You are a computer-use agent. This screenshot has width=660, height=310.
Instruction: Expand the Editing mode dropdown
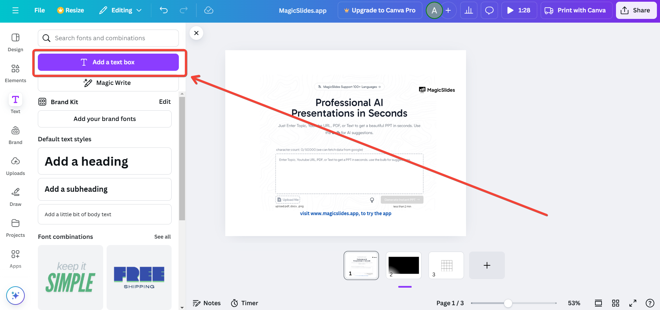pos(120,10)
